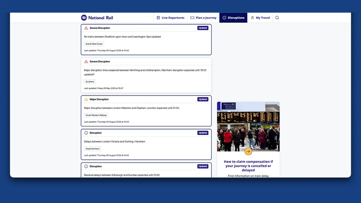Click Disruption heading on Great Northern card
Image resolution: width=361 pixels, height=203 pixels.
pyautogui.click(x=96, y=133)
